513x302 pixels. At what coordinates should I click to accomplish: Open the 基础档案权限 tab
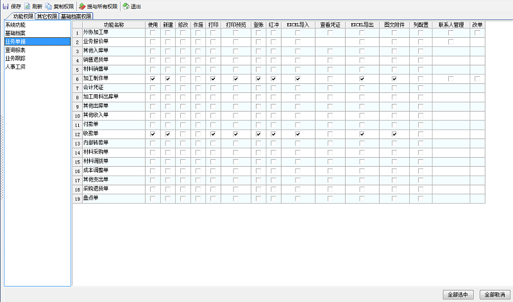point(76,16)
